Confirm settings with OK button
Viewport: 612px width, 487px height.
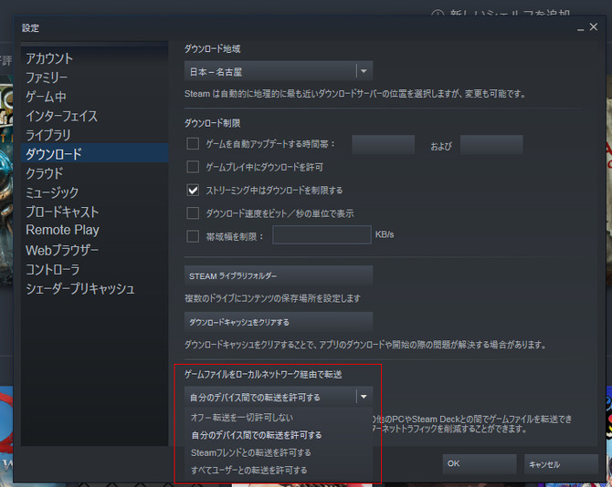tap(480, 463)
